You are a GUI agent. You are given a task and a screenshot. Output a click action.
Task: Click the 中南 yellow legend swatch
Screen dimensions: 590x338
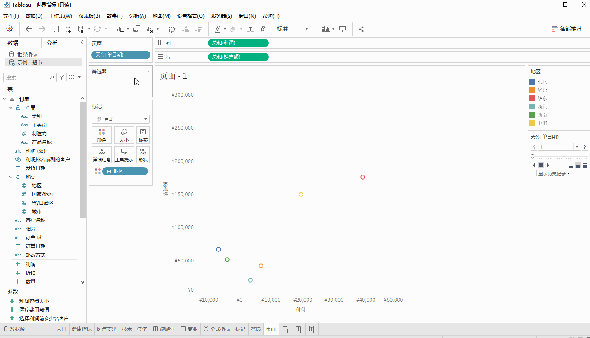[x=532, y=123]
